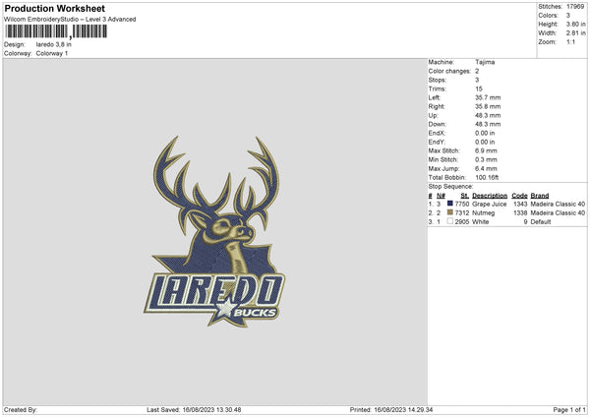Click the Nutmeg color swatch
590x417 pixels.
[450, 212]
